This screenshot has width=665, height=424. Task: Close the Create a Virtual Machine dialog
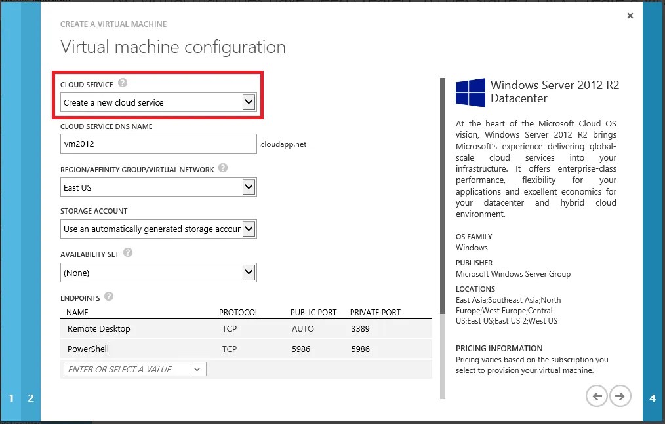pos(630,16)
